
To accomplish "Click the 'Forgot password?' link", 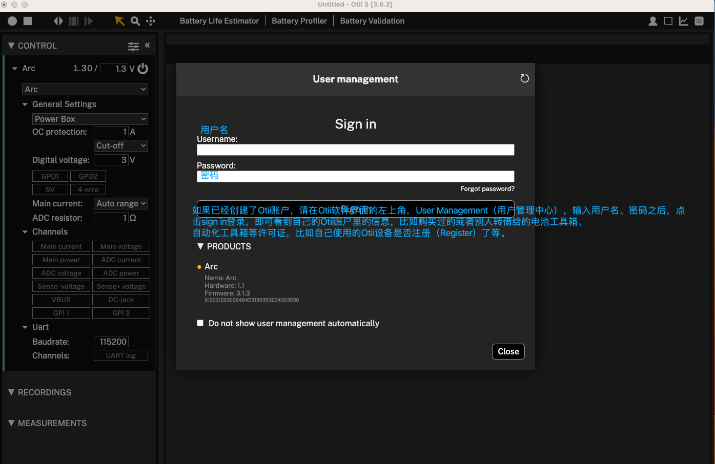I will 487,189.
